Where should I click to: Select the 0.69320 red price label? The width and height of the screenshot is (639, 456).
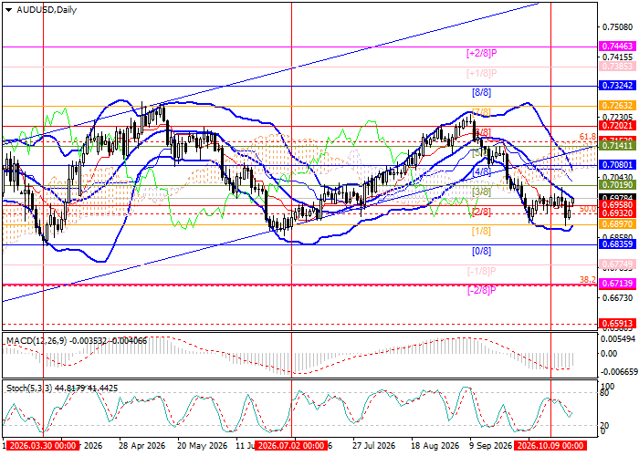pos(617,213)
